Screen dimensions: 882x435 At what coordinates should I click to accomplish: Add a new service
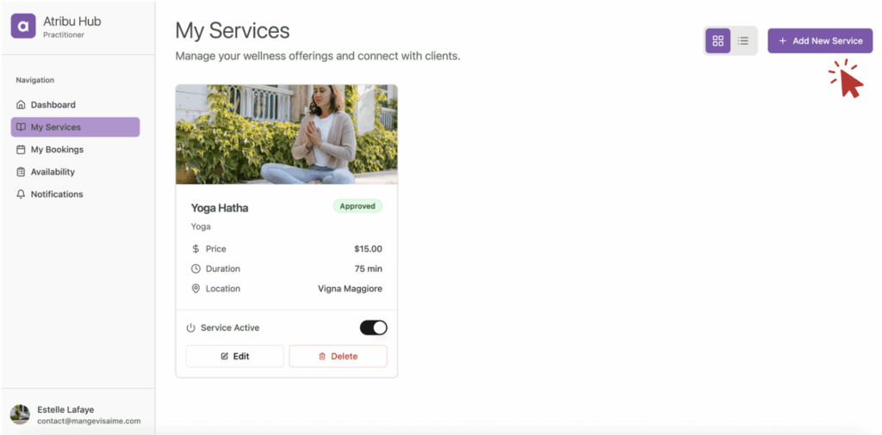820,41
